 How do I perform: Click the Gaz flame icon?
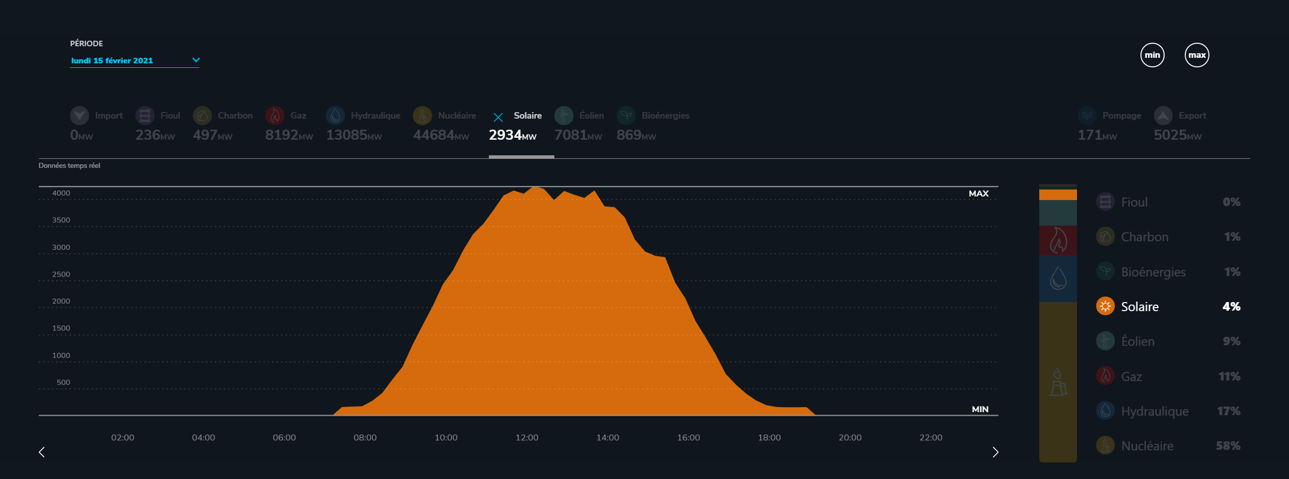click(274, 116)
